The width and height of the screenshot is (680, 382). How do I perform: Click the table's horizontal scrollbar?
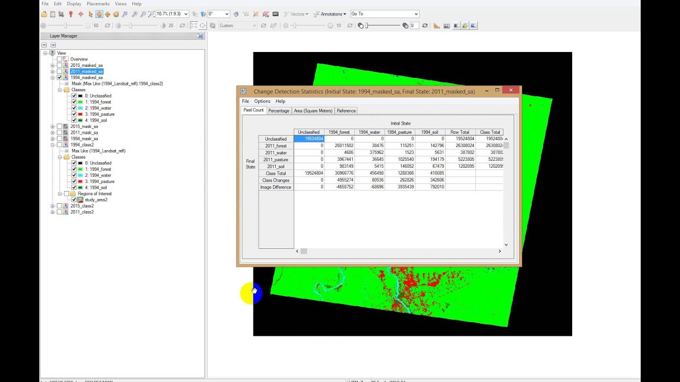click(x=398, y=251)
